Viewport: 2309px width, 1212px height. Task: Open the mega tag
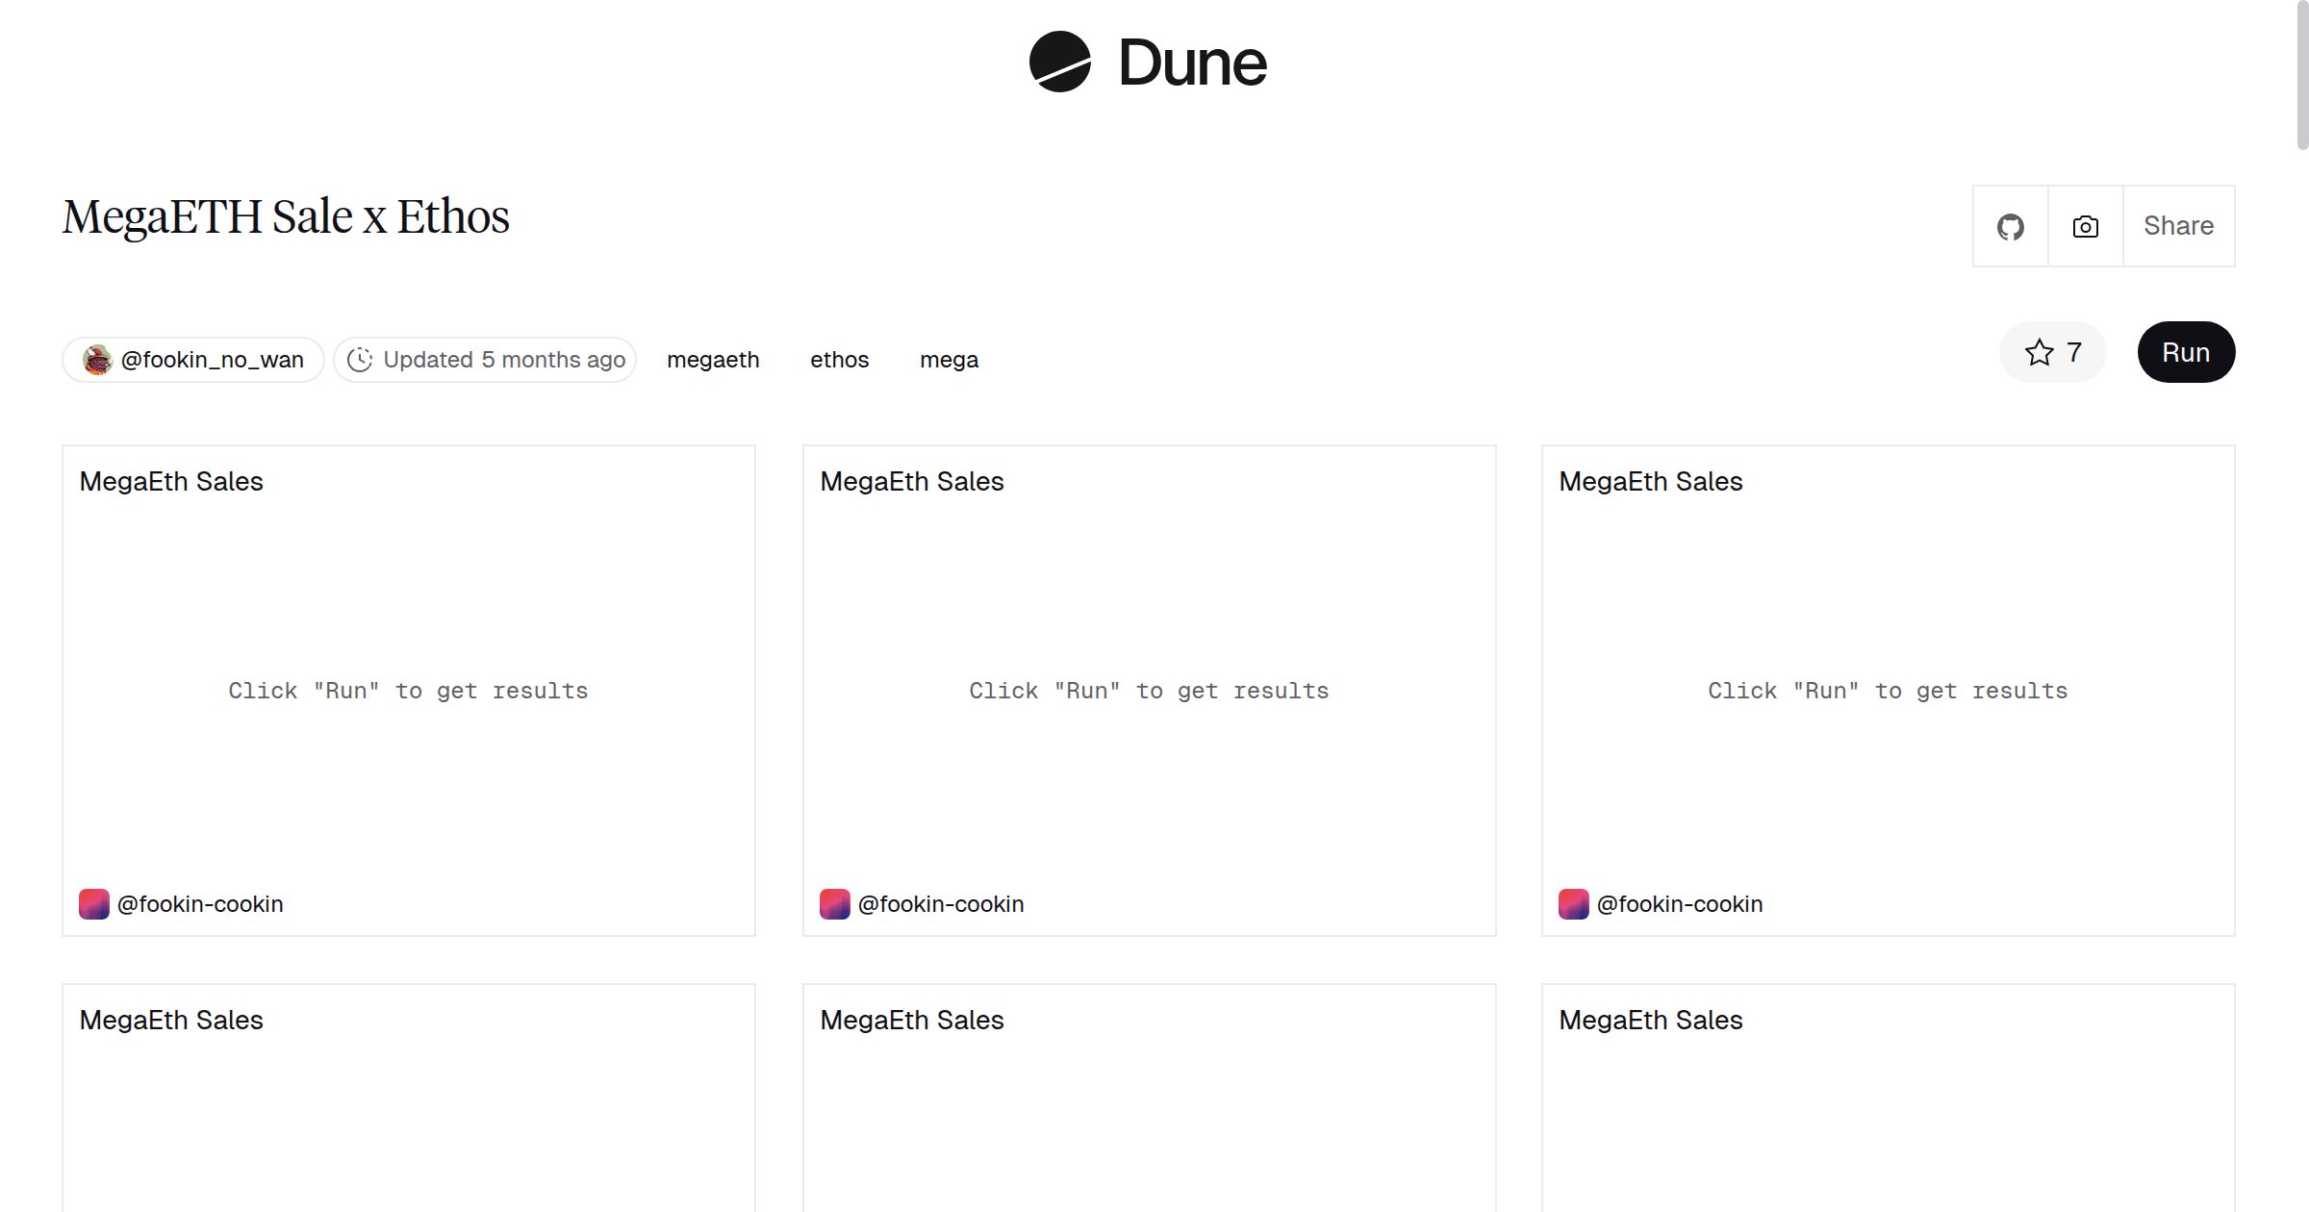(949, 359)
